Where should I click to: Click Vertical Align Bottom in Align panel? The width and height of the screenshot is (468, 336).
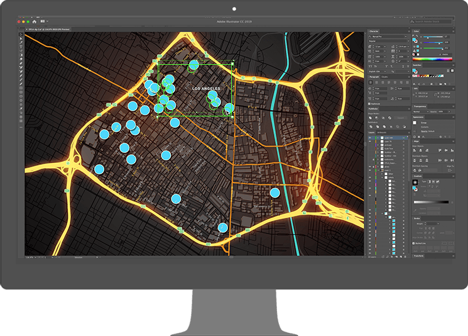click(452, 150)
